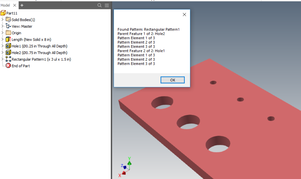
Task: Click the search icon in the browser panel
Action: tap(100, 5)
